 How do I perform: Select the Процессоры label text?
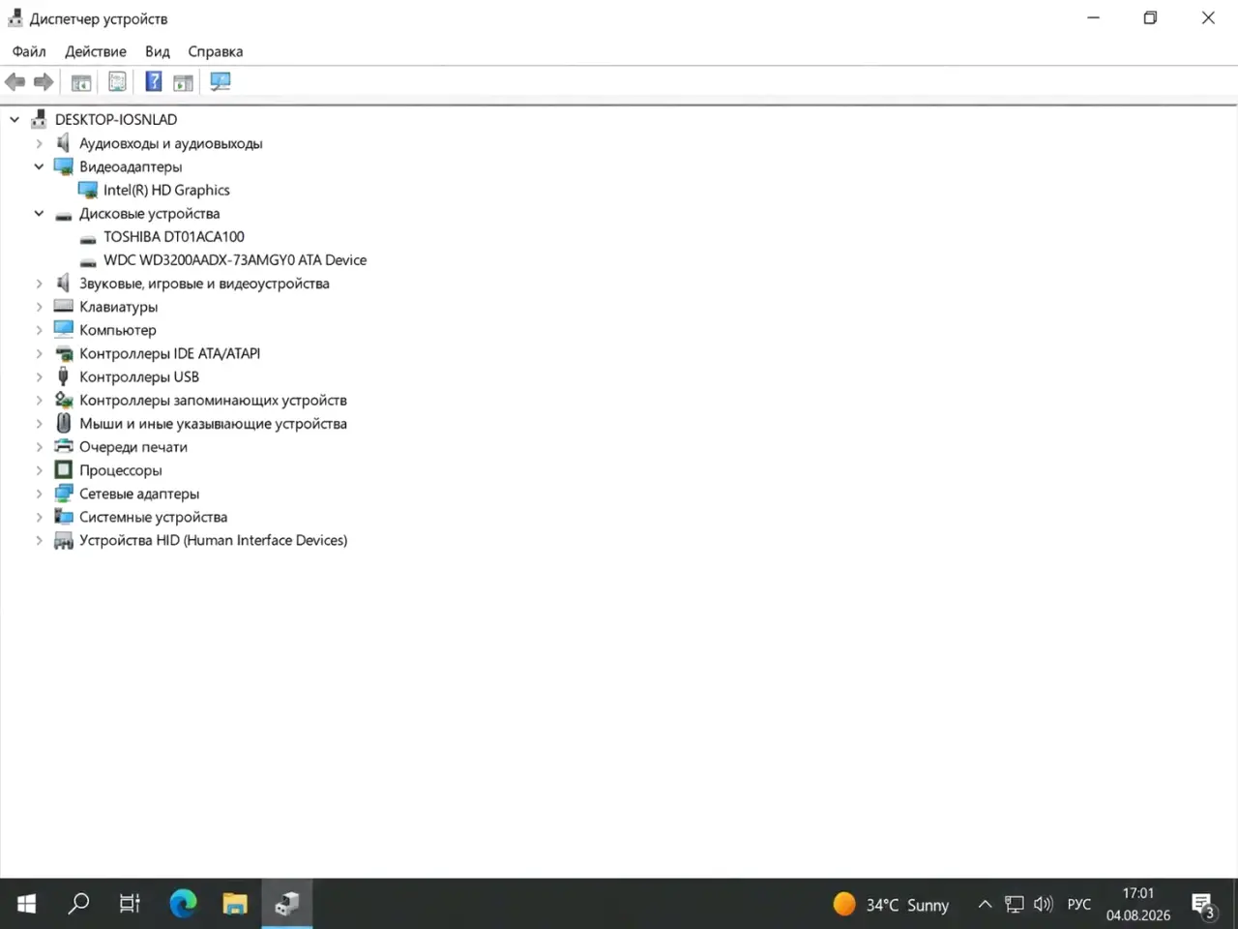click(x=121, y=470)
